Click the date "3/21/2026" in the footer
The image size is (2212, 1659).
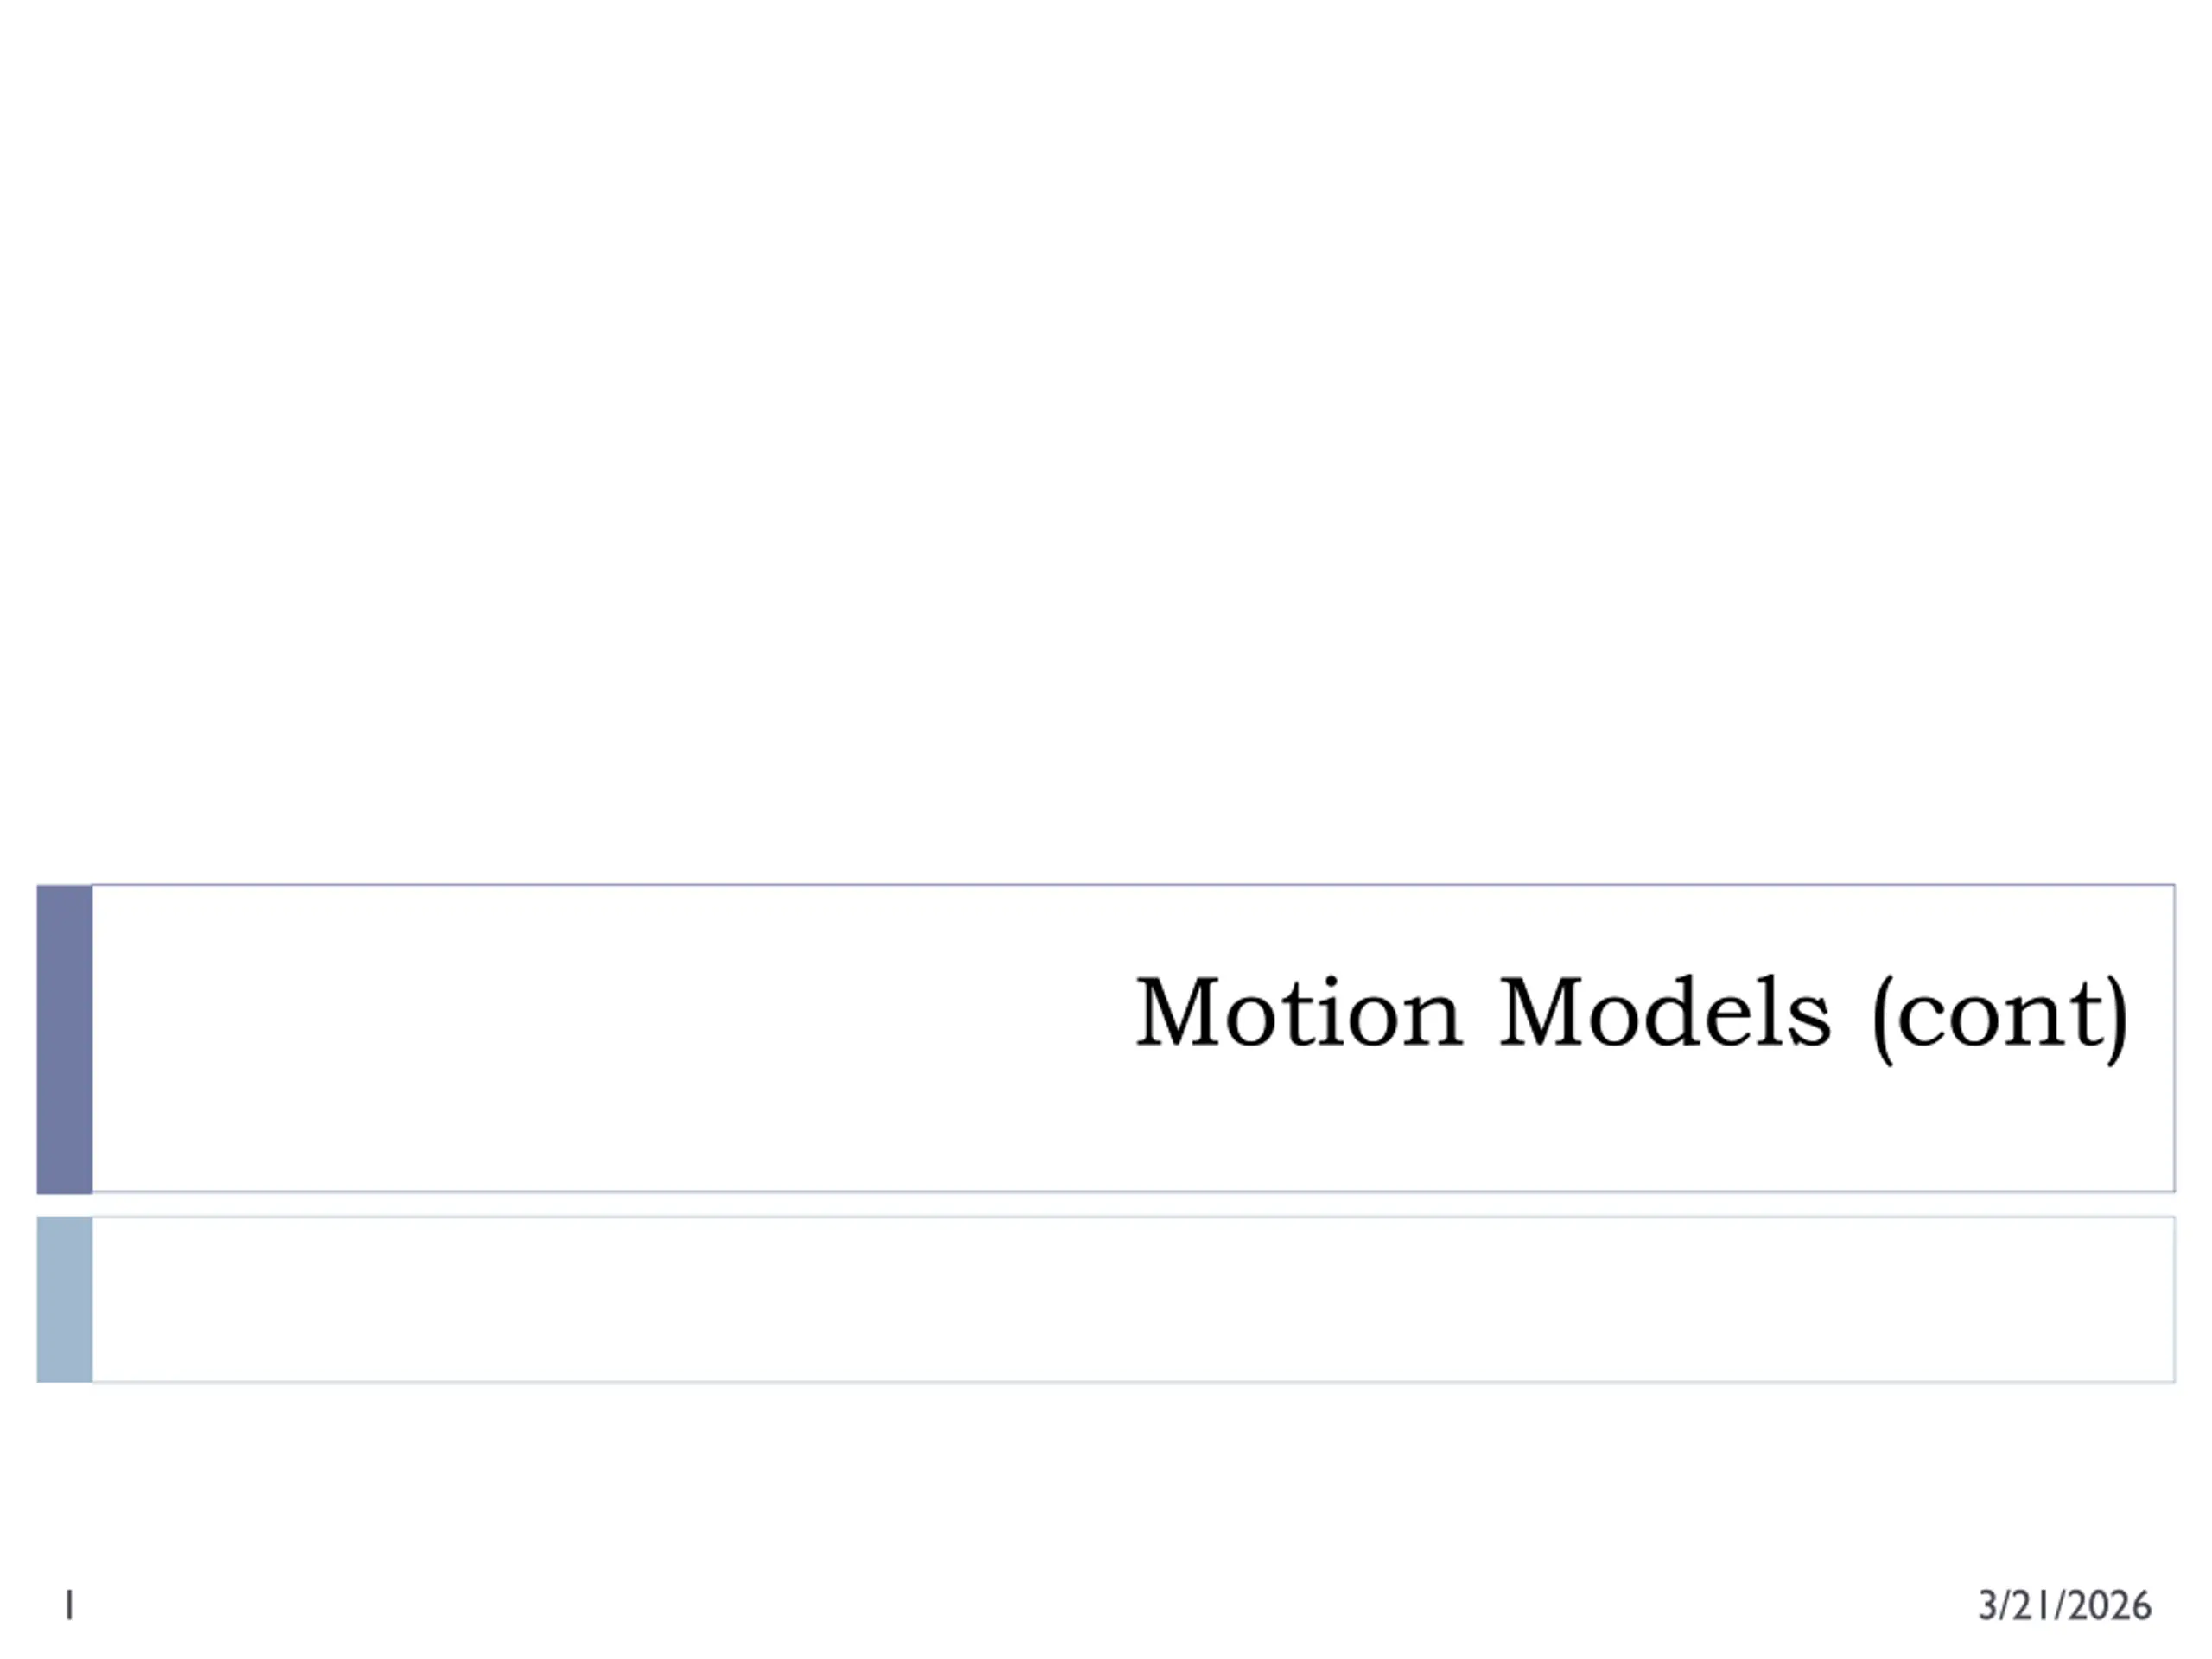(x=2065, y=1606)
